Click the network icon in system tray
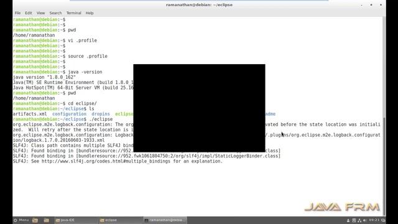Image resolution: width=398 pixels, height=224 pixels. pos(359,220)
